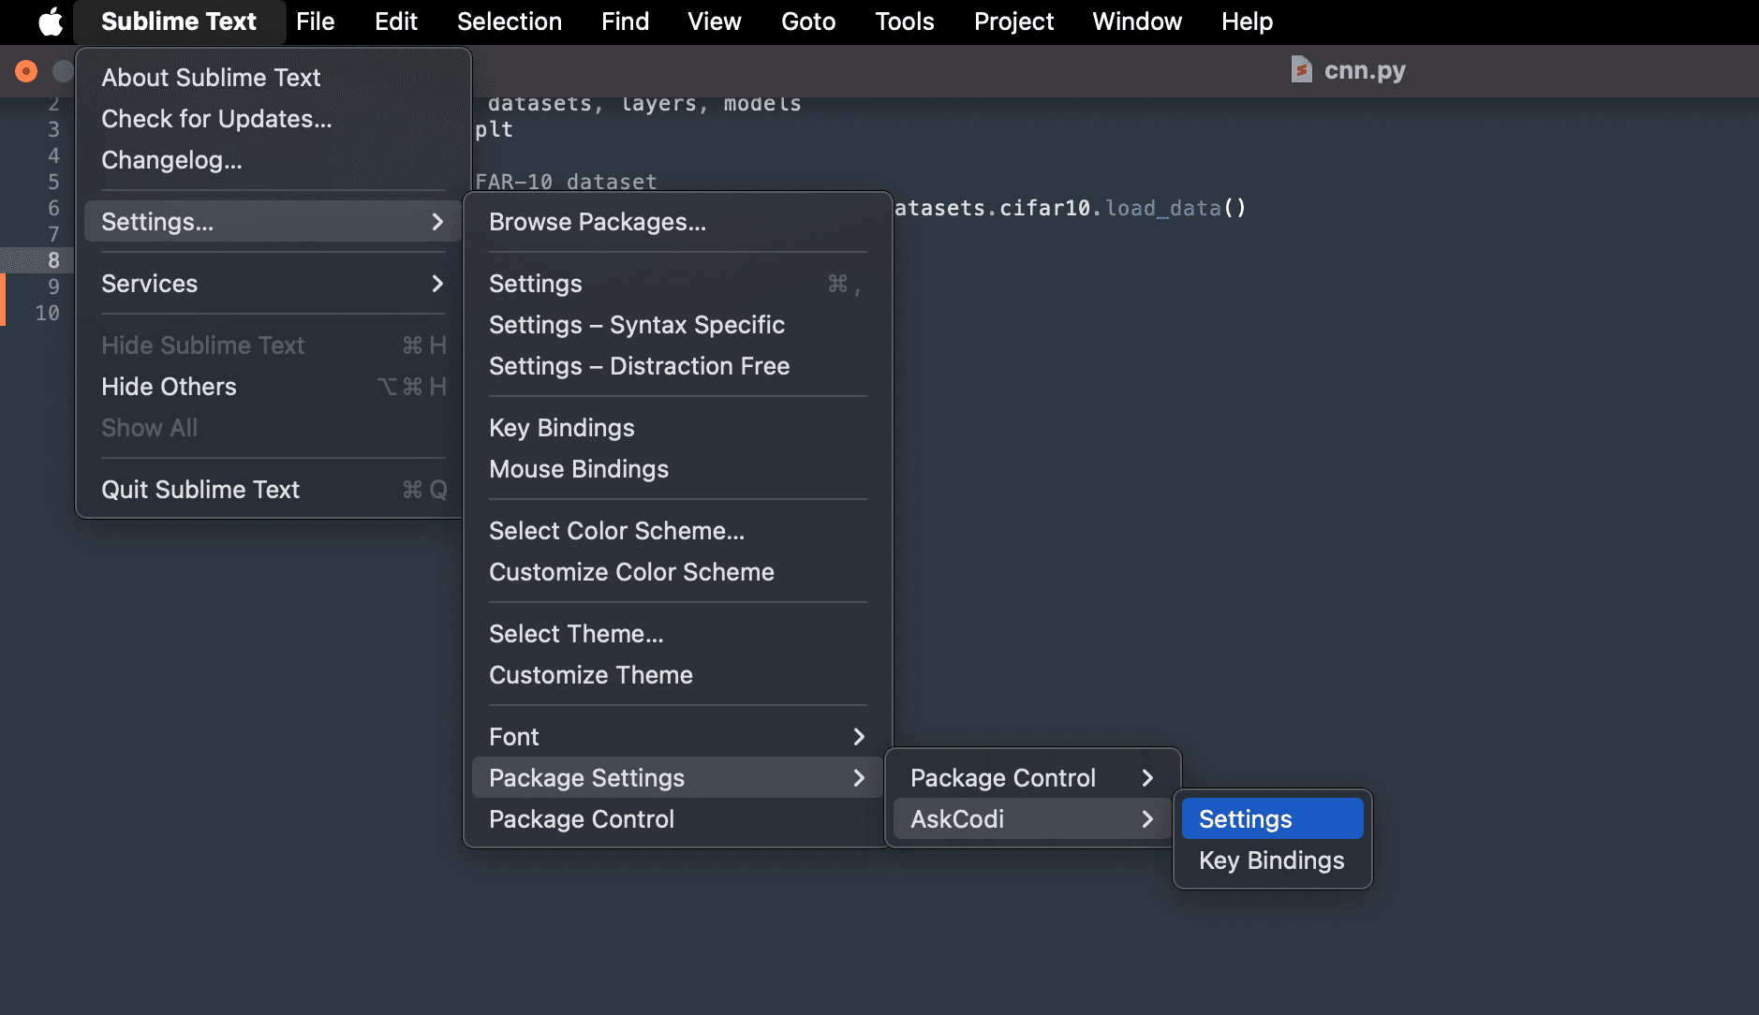Open Settings – Distraction Free
The height and width of the screenshot is (1015, 1759).
click(x=677, y=366)
